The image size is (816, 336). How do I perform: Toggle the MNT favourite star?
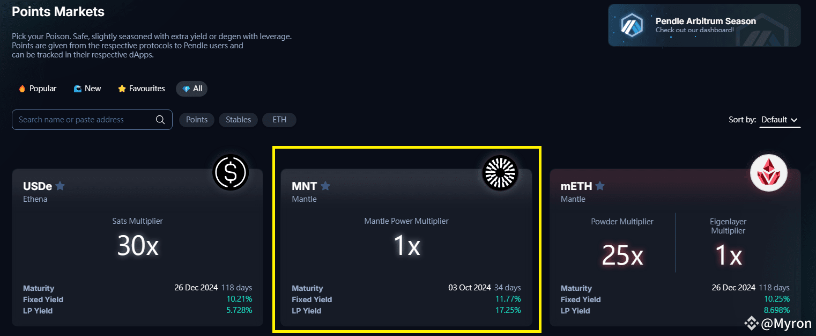pyautogui.click(x=325, y=186)
